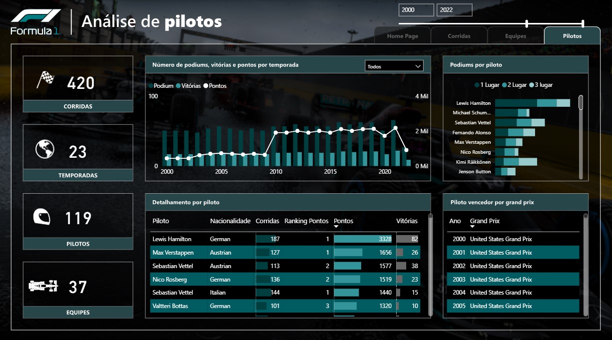This screenshot has width=612, height=340.
Task: Click the 119 Pilotos card value
Action: click(x=78, y=218)
